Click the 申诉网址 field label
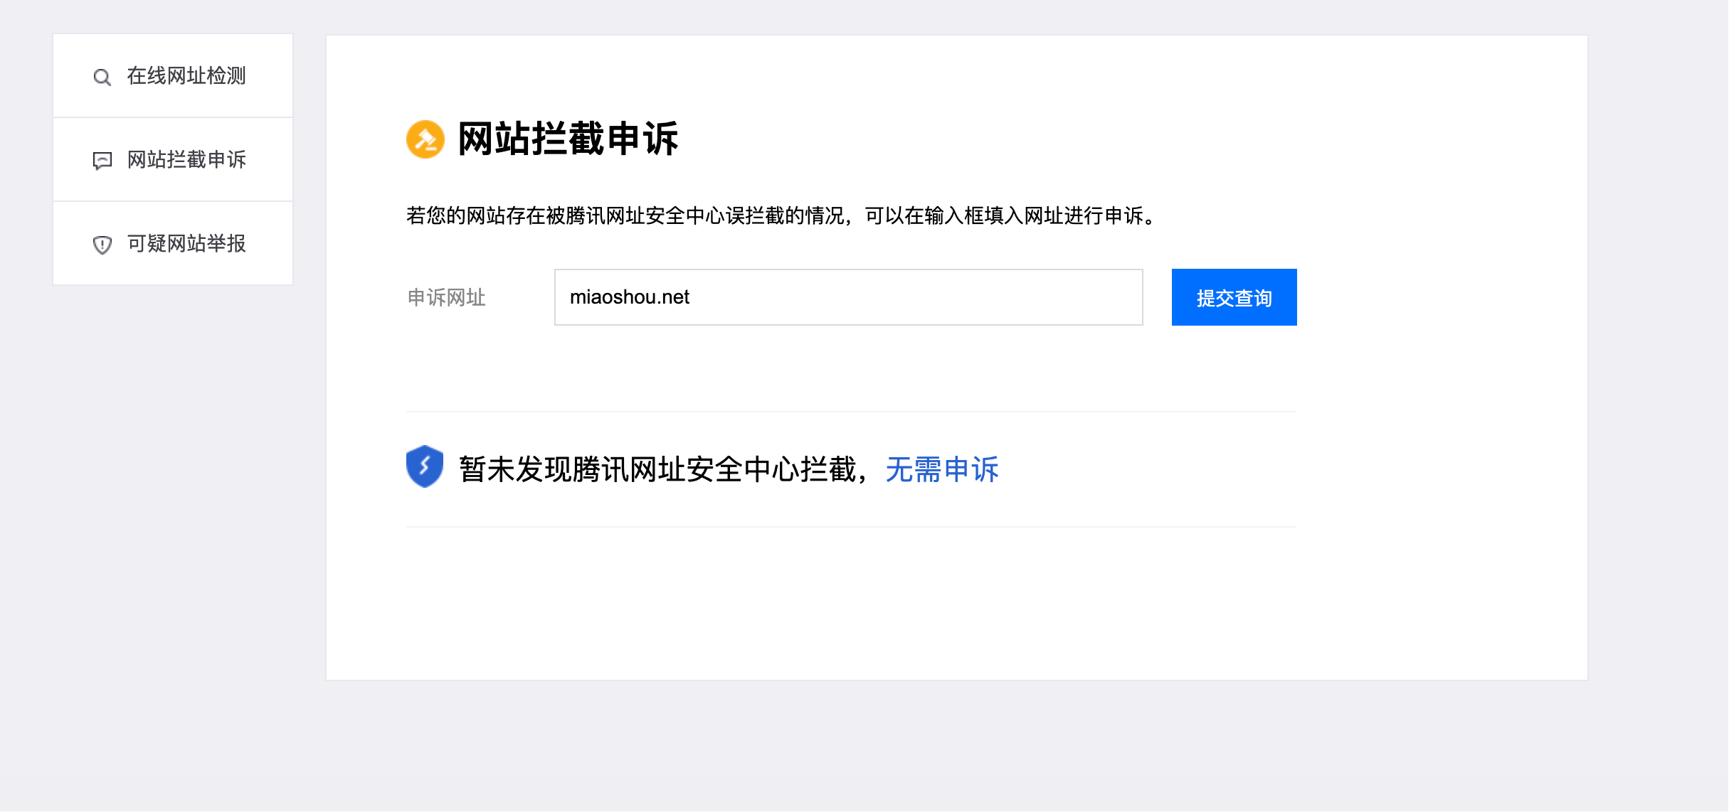This screenshot has height=812, width=1729. point(446,298)
